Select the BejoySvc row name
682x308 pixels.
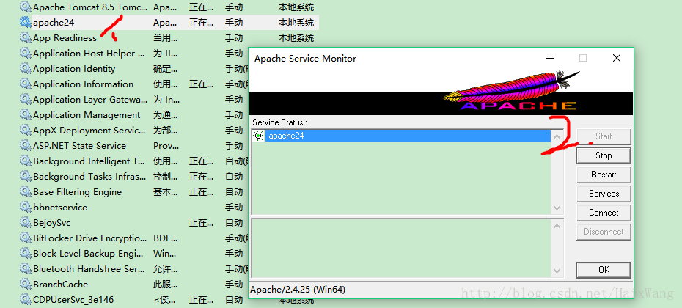[52, 223]
